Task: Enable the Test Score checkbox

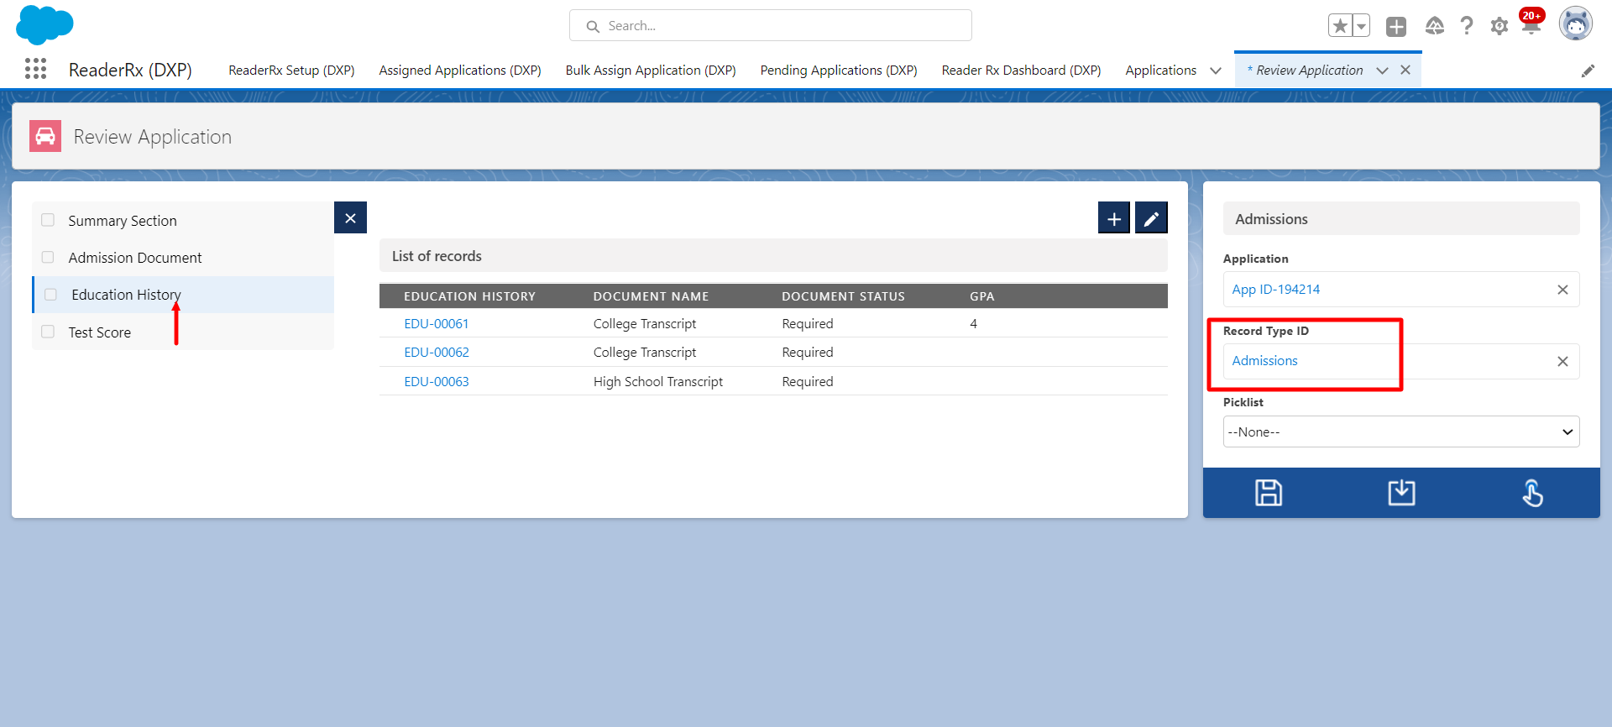Action: 48,332
